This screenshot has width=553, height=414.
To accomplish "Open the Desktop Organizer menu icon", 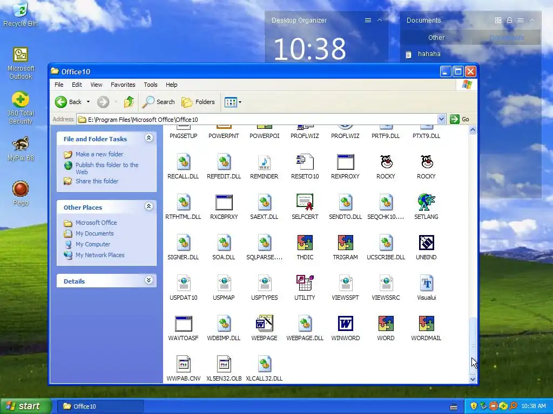I will pyautogui.click(x=368, y=20).
